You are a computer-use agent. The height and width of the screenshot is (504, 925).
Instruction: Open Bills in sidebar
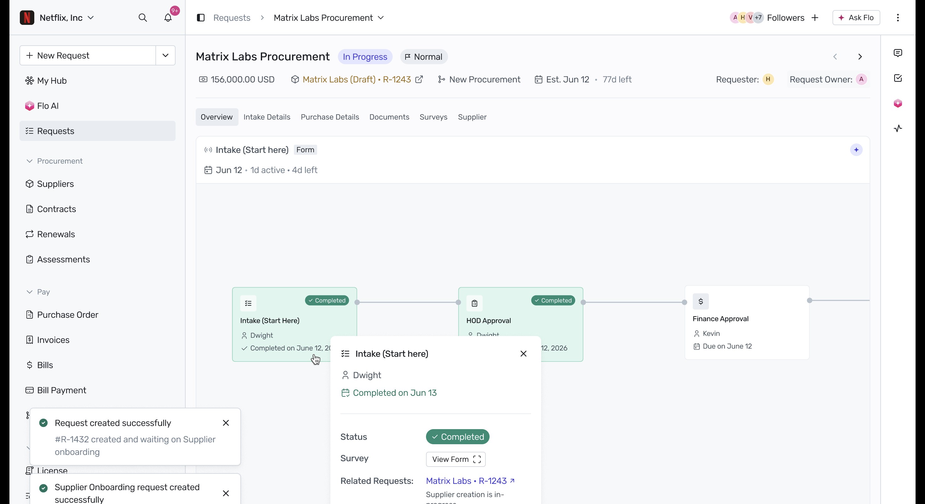[97, 365]
